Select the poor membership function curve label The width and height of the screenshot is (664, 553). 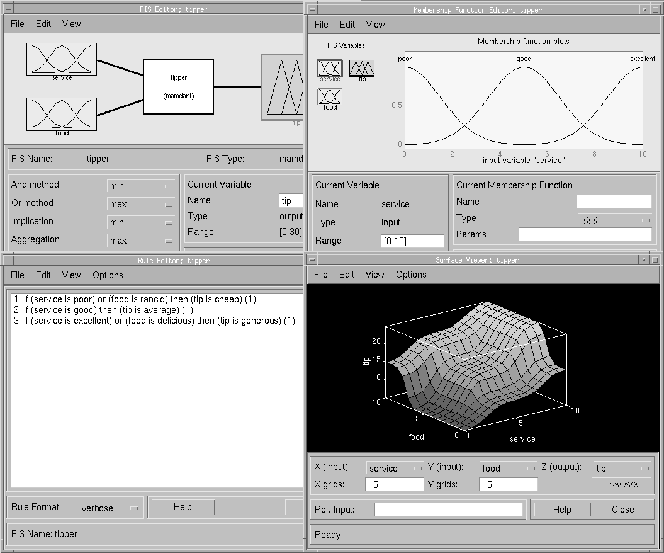point(405,59)
